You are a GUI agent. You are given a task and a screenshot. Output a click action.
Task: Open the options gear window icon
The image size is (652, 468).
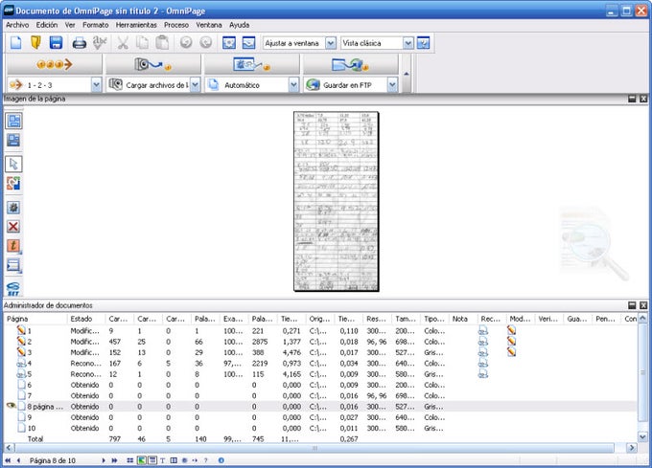pos(229,43)
